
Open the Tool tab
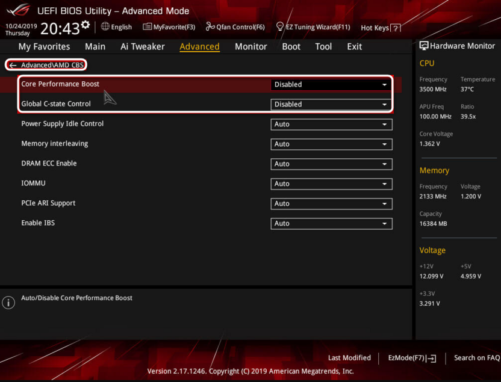pos(323,46)
